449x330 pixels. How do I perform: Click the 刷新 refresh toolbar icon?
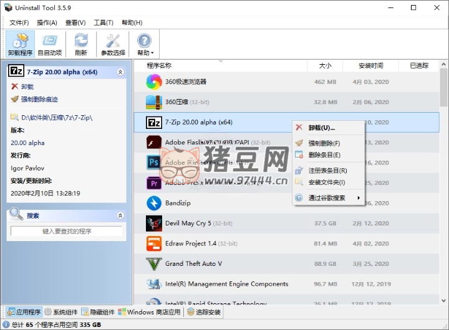(81, 44)
